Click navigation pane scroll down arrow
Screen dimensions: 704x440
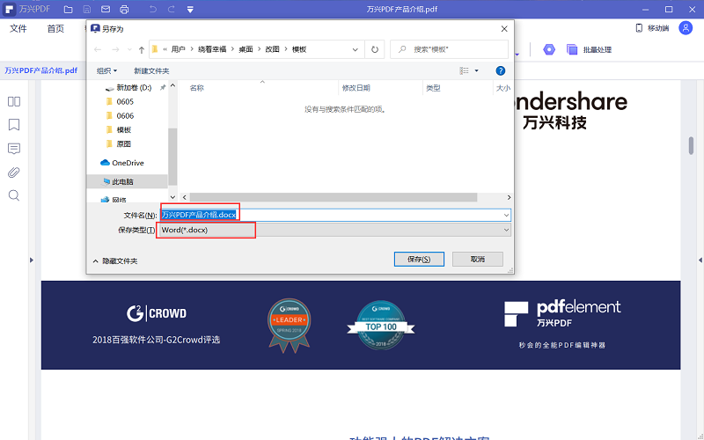tap(172, 197)
